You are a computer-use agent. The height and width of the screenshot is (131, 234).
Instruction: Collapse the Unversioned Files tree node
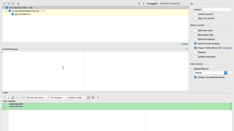(3, 8)
